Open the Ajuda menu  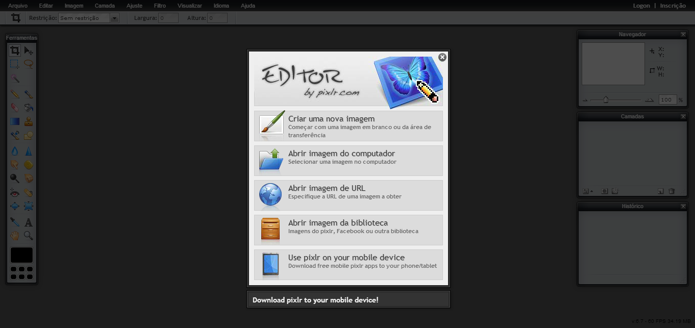coord(247,6)
